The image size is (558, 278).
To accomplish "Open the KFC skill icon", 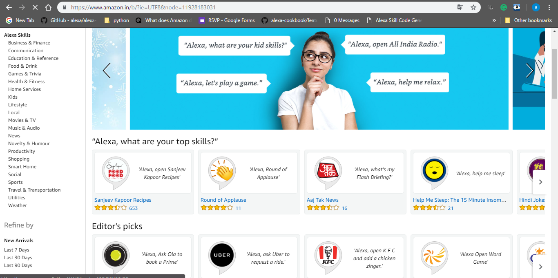I will (328, 256).
